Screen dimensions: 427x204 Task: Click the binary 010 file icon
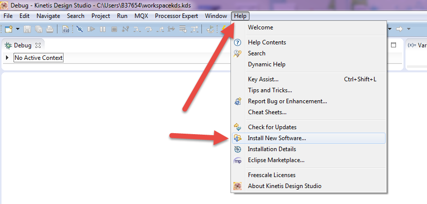(x=66, y=29)
